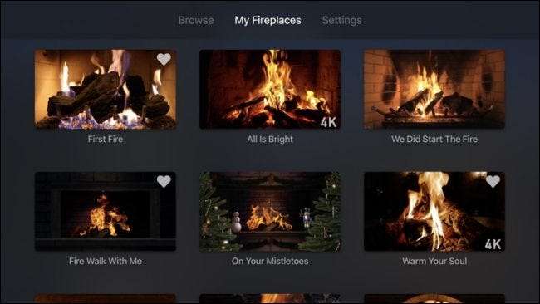
Task: Click the All Is Bright title label
Action: click(270, 139)
